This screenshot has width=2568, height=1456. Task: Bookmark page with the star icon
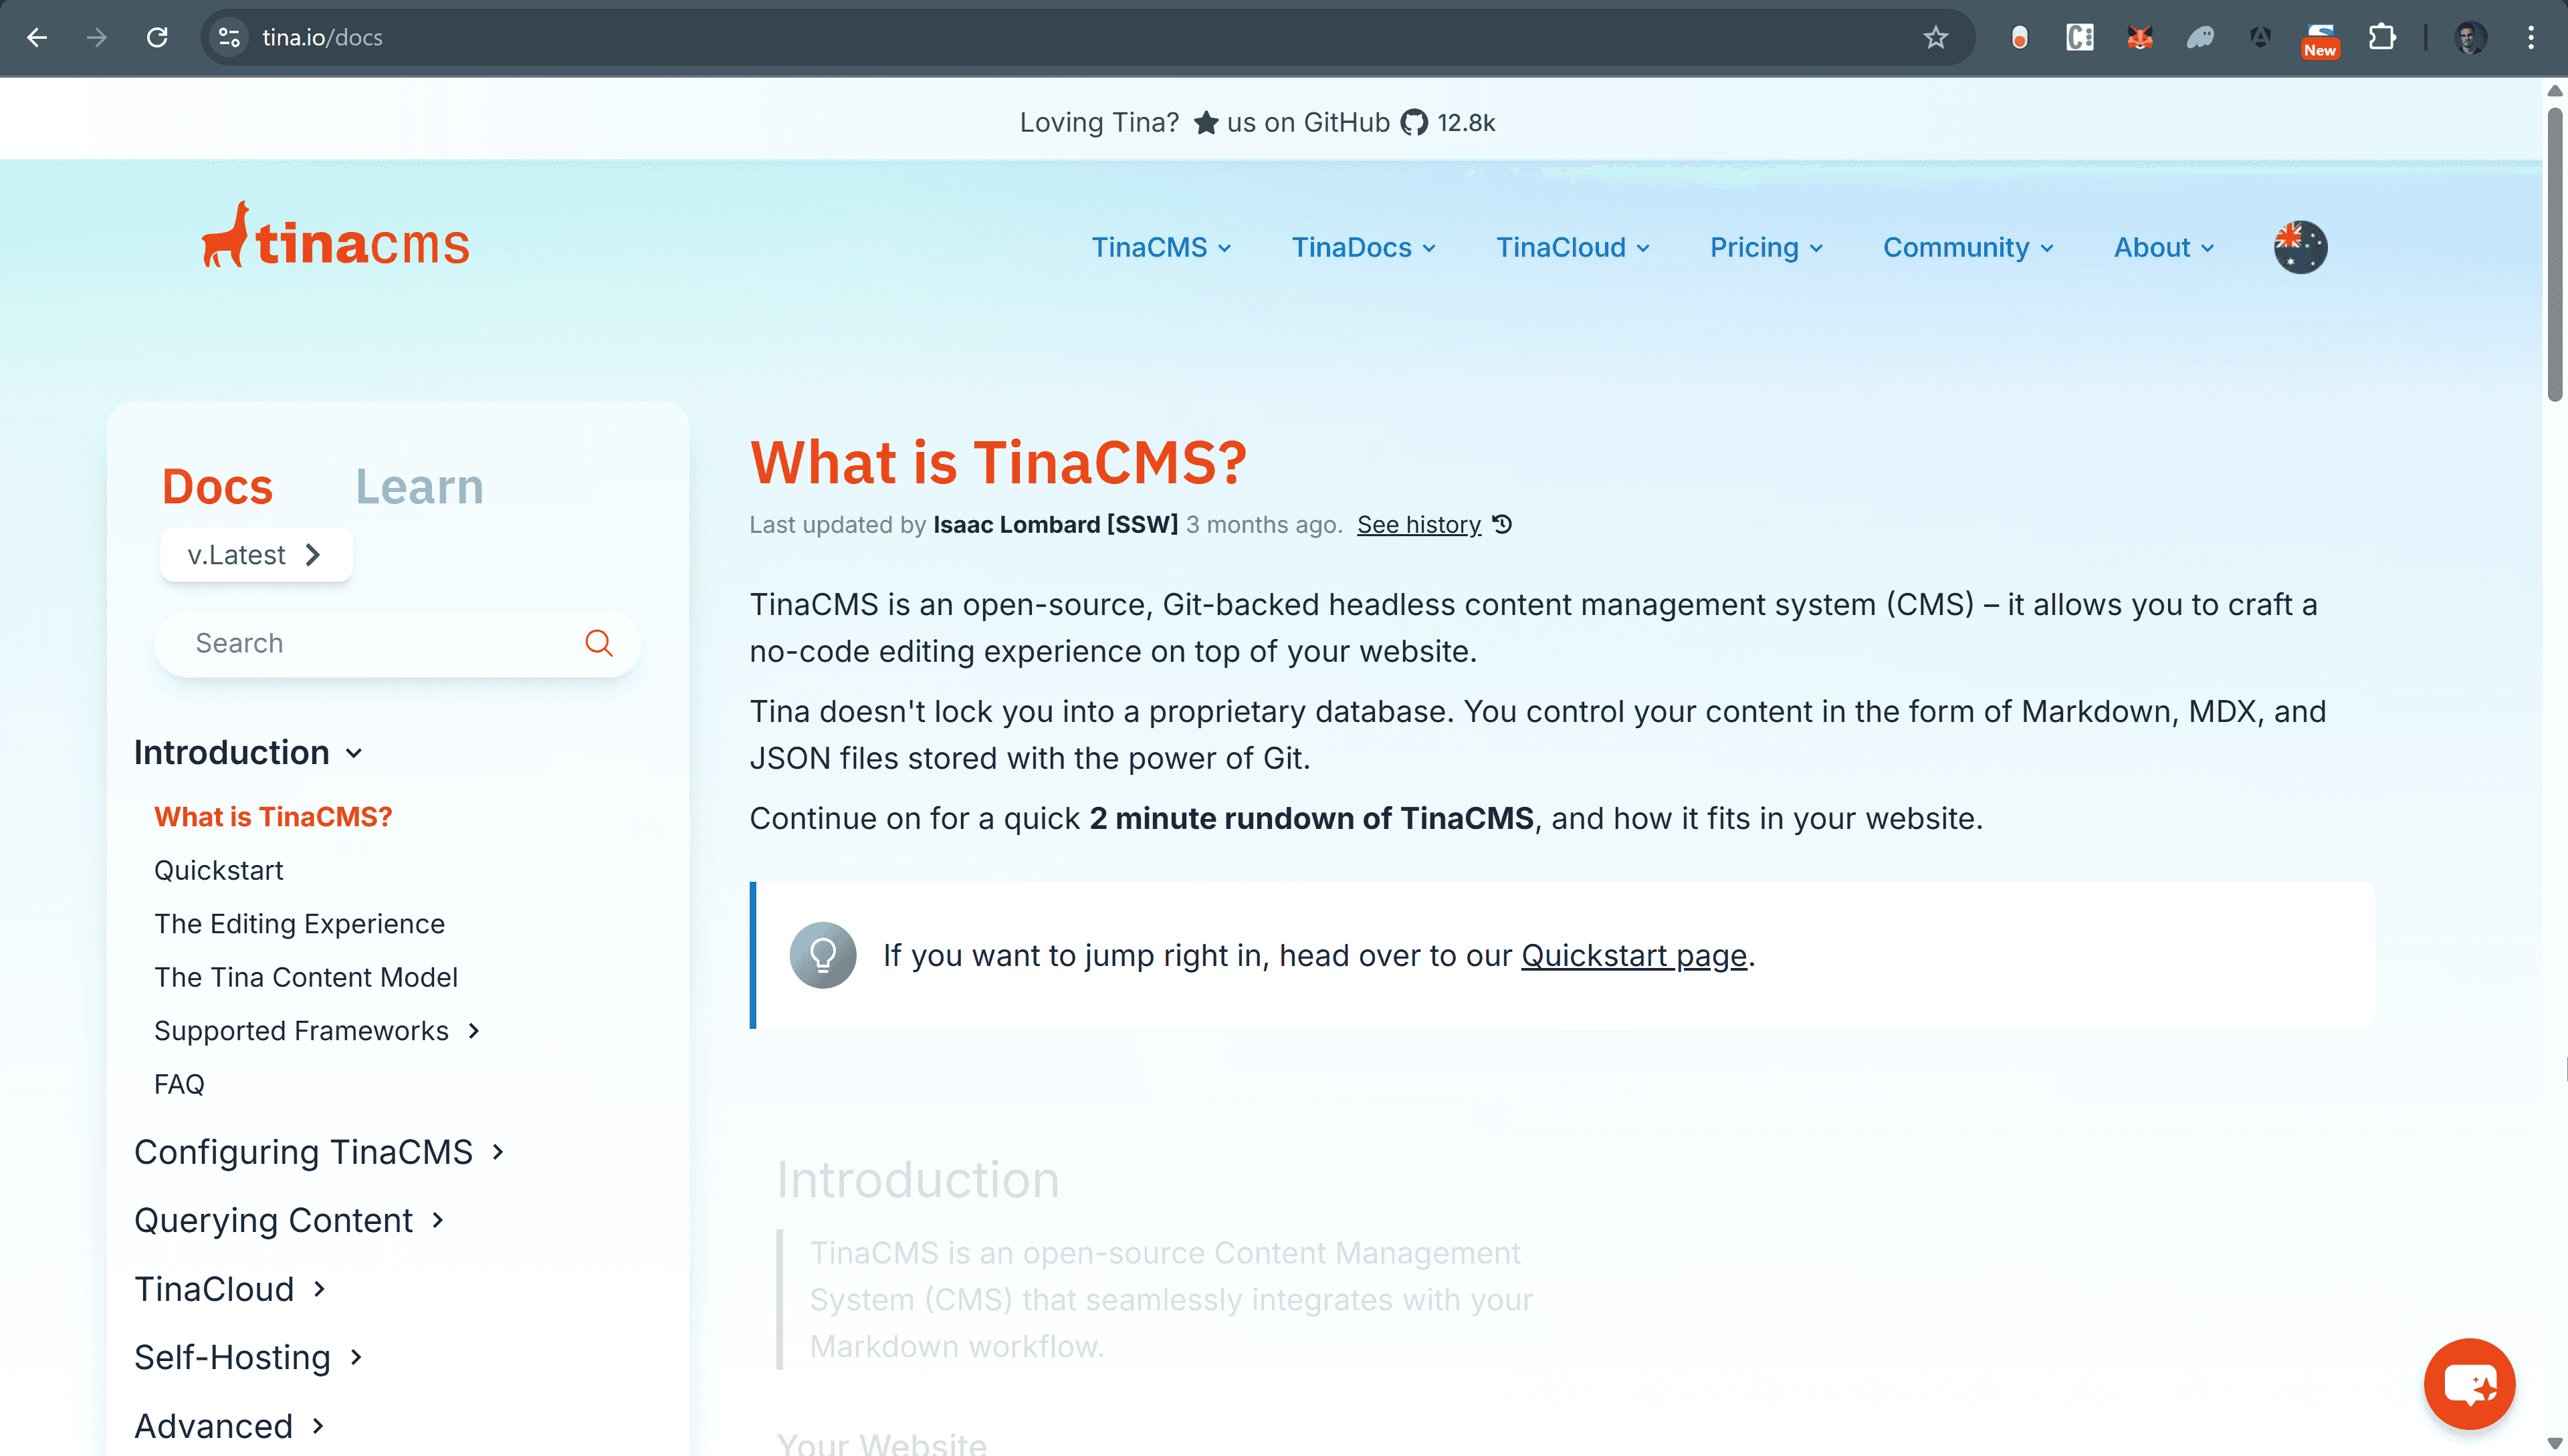1935,38
